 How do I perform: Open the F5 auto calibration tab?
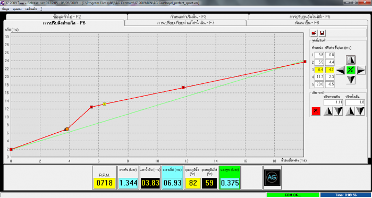pos(310,17)
